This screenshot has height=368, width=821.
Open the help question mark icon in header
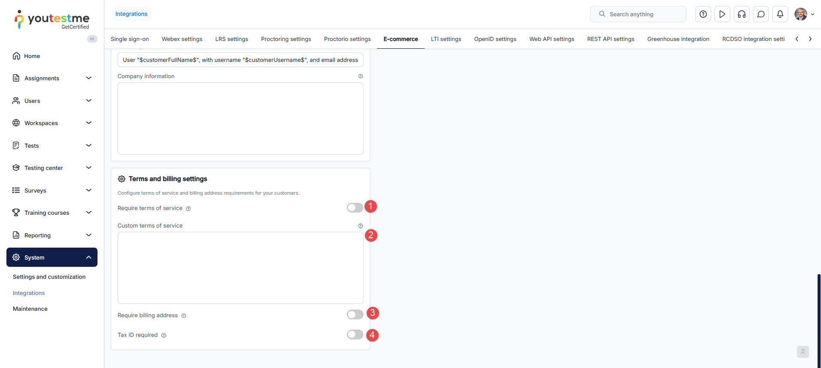(703, 14)
